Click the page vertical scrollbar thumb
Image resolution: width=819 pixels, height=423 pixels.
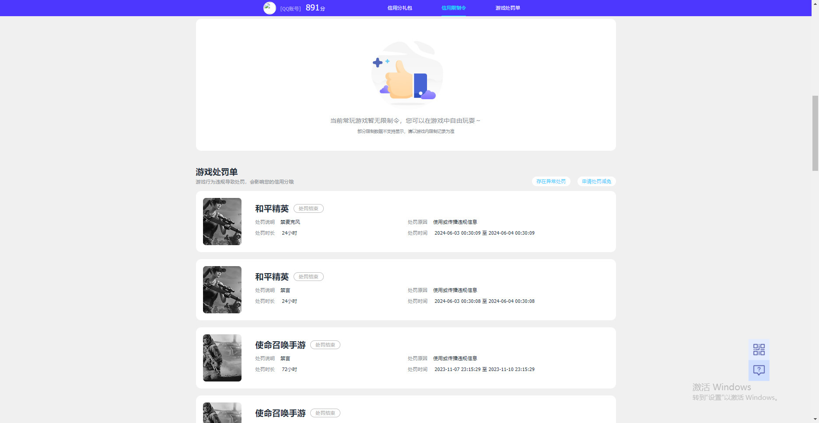coord(815,133)
